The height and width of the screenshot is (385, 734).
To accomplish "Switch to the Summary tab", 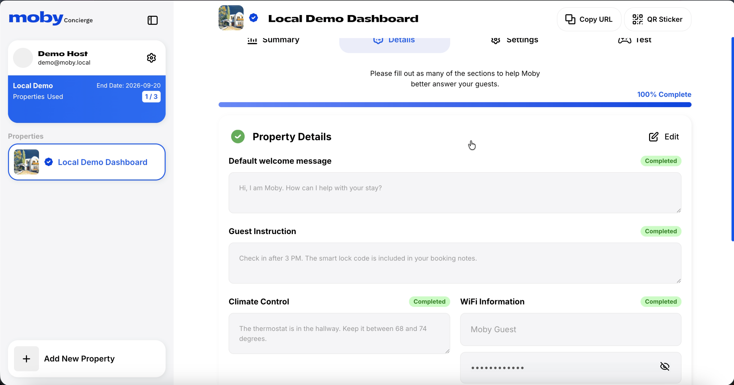I will pyautogui.click(x=273, y=40).
